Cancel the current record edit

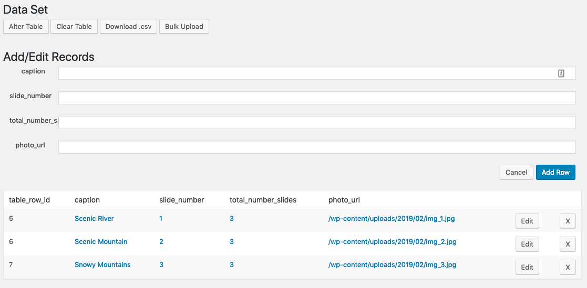point(516,173)
